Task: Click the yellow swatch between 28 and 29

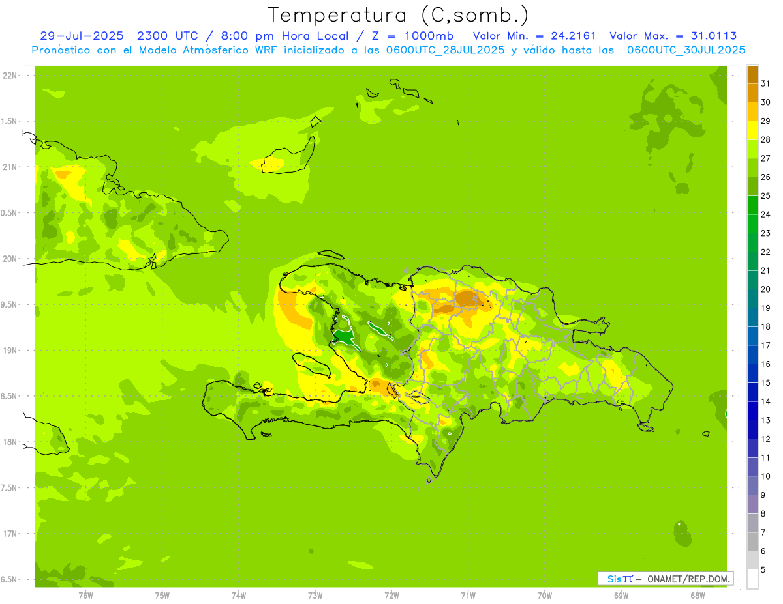Action: [752, 130]
